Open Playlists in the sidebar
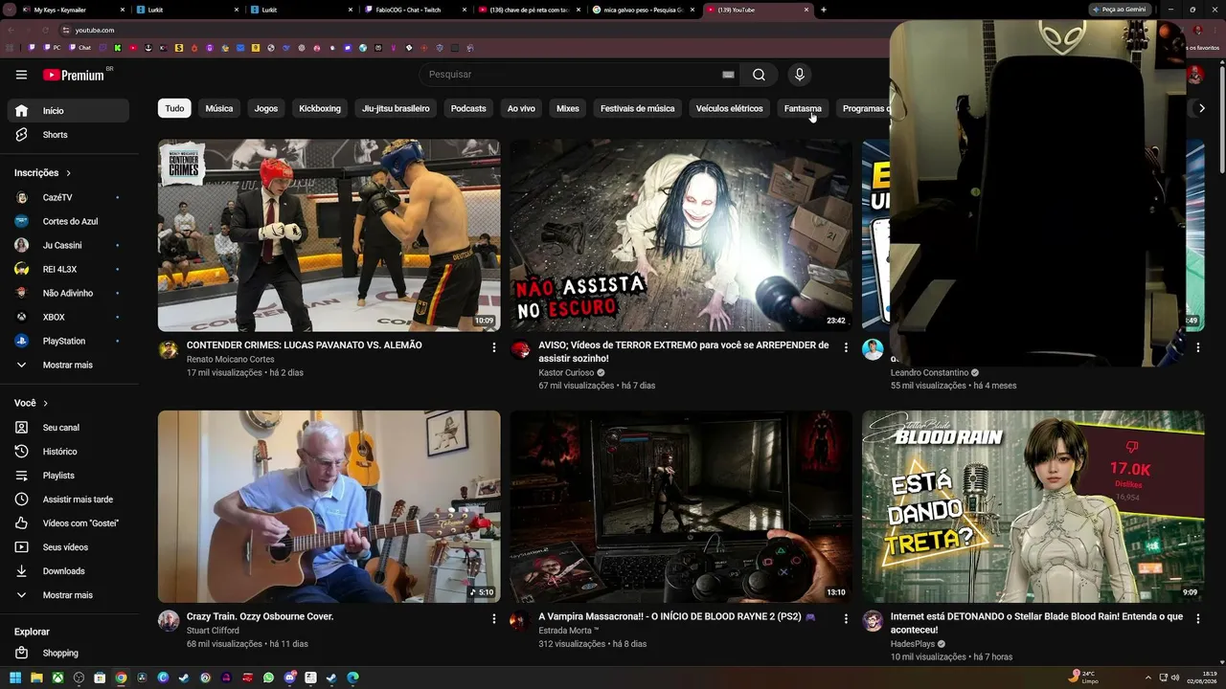The image size is (1226, 689). [68, 476]
